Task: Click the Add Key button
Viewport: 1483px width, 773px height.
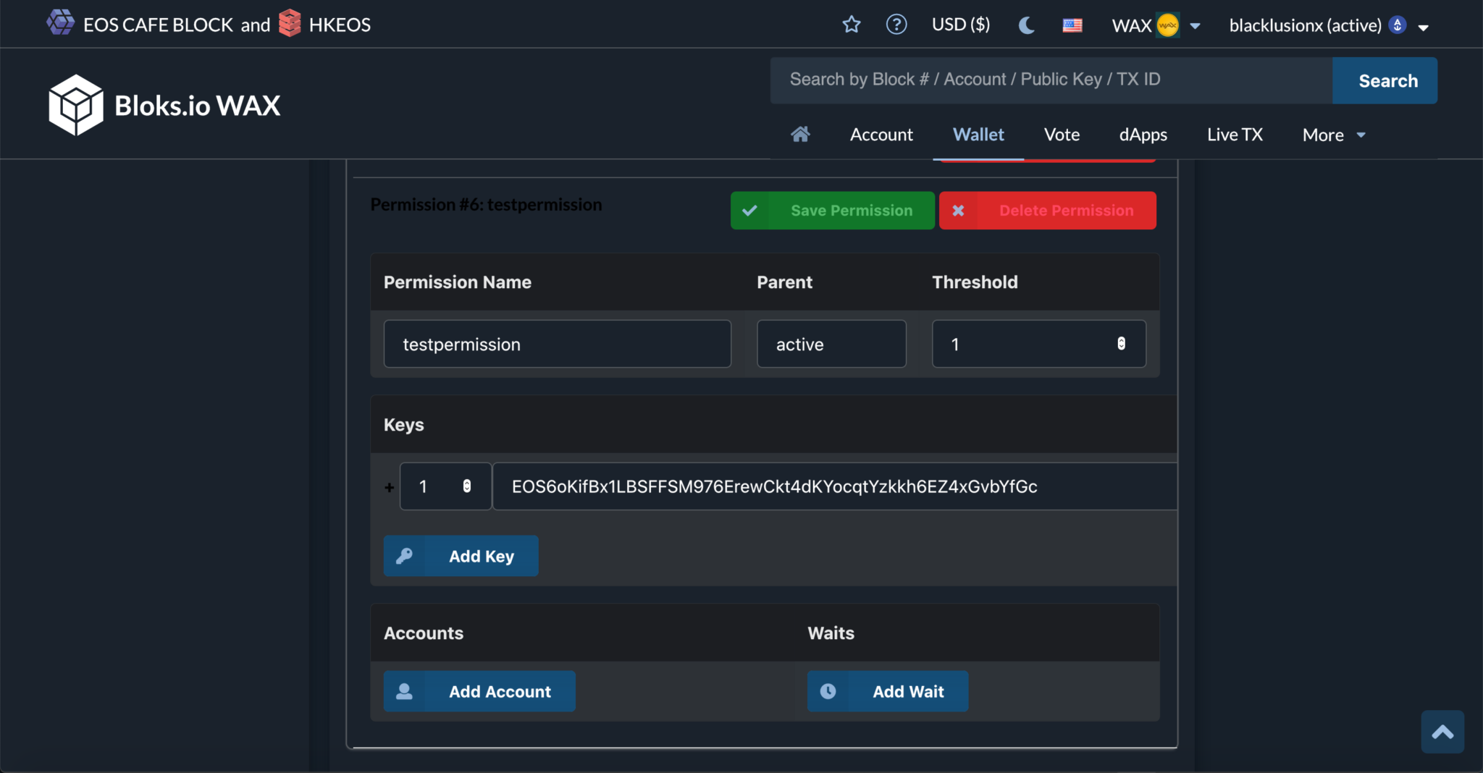Action: 461,556
